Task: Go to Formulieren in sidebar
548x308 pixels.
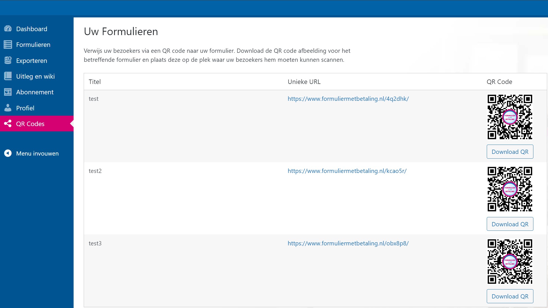Action: (37, 45)
